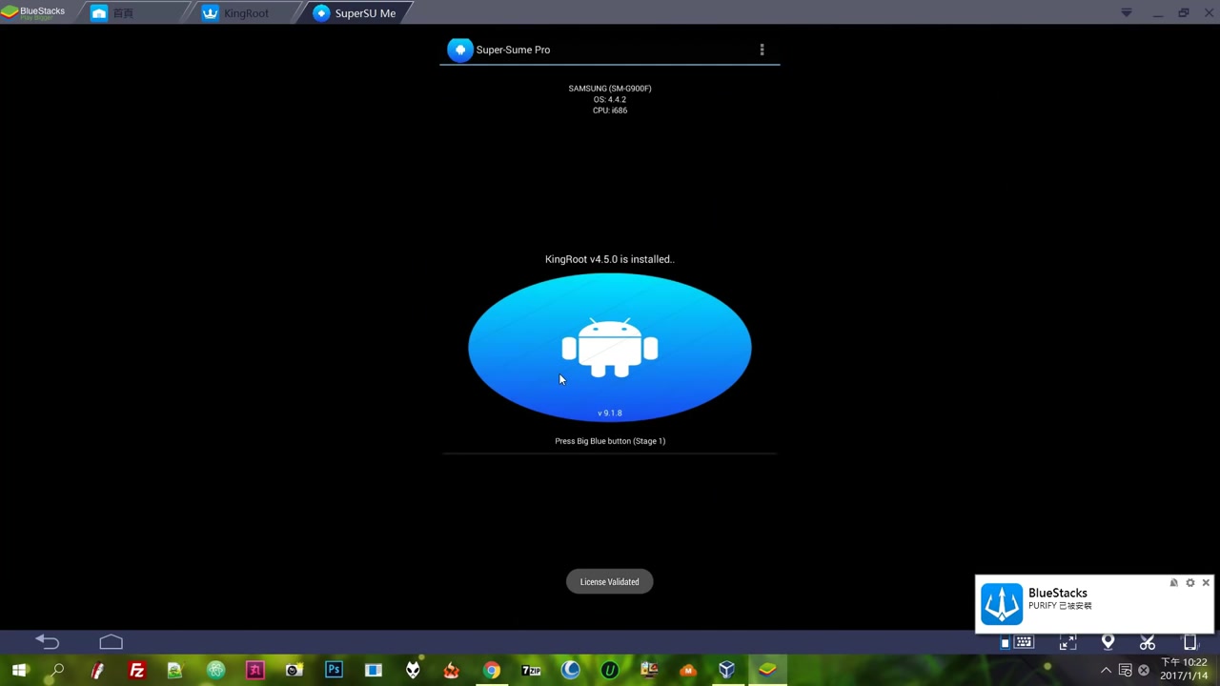
Task: Tap the big blue Android button
Action: pyautogui.click(x=610, y=348)
